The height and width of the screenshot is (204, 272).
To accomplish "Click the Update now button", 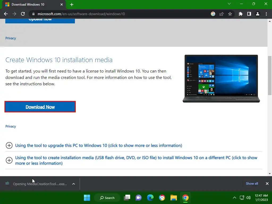I will tap(40, 21).
